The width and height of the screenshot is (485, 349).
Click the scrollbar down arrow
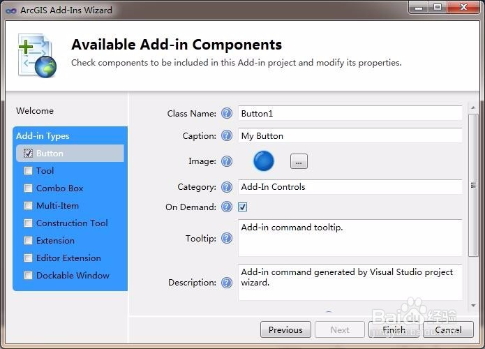[473, 306]
